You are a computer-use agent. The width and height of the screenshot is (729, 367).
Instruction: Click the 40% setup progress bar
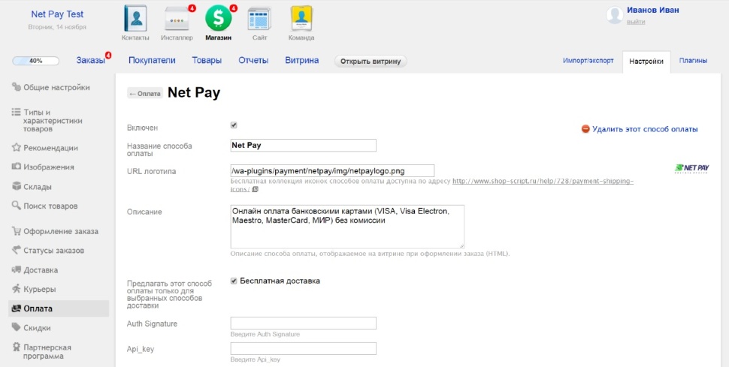pyautogui.click(x=36, y=61)
